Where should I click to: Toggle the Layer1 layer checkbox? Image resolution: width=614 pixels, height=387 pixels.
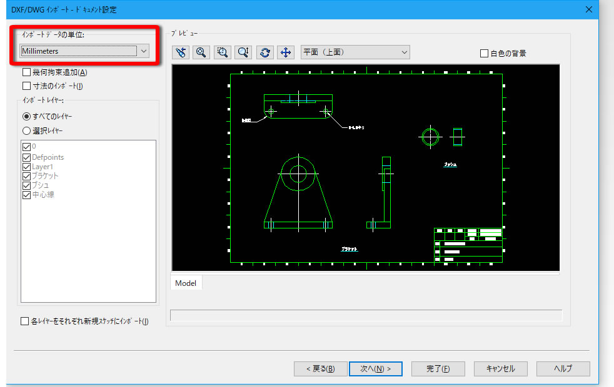tap(27, 167)
